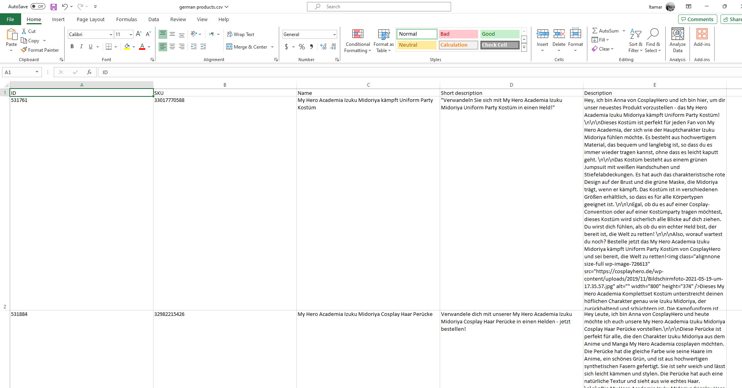
Task: Click the Share button
Action: [x=731, y=19]
